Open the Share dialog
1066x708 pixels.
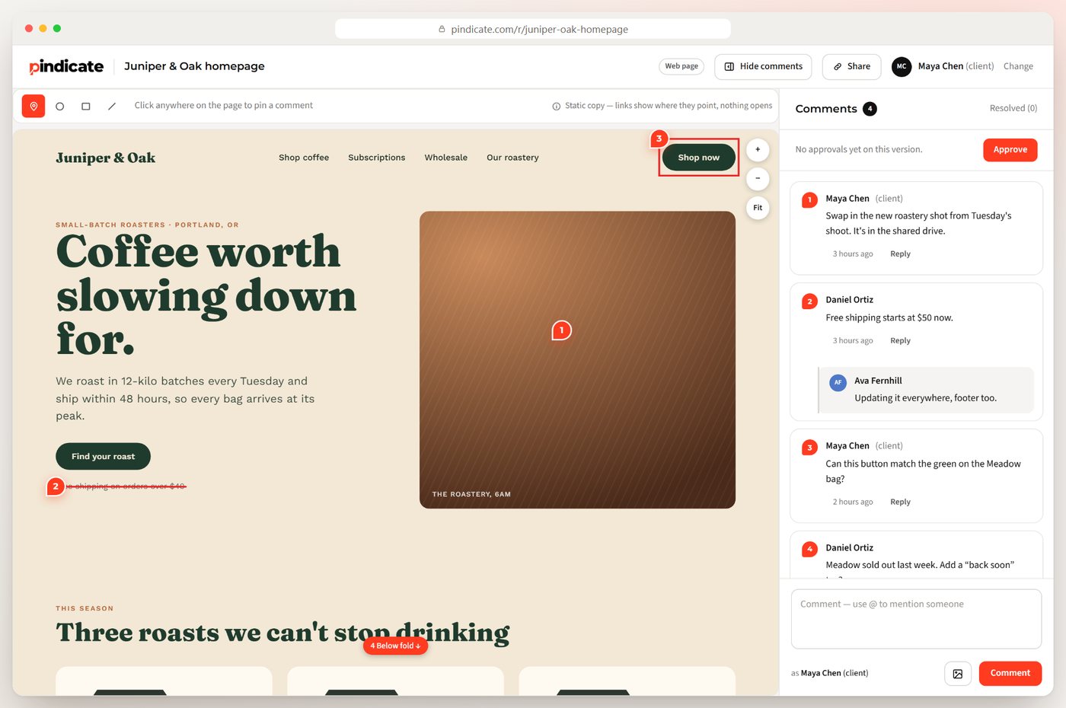pos(851,67)
